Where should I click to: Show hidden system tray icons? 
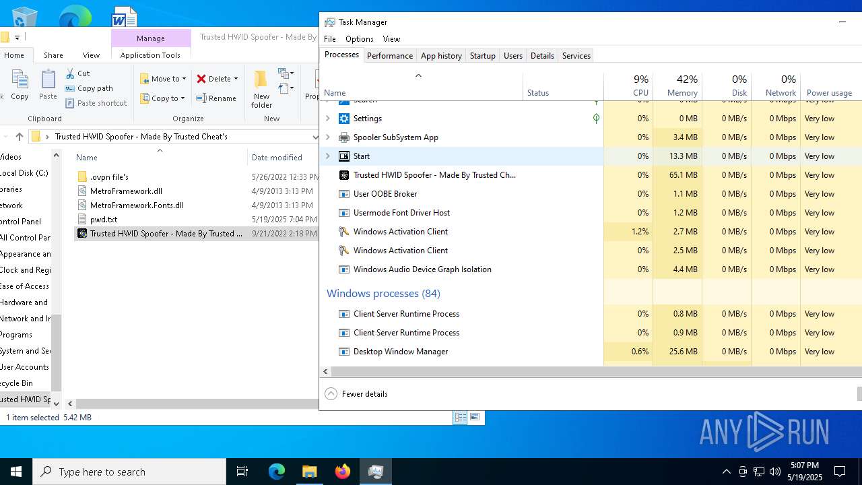point(726,472)
